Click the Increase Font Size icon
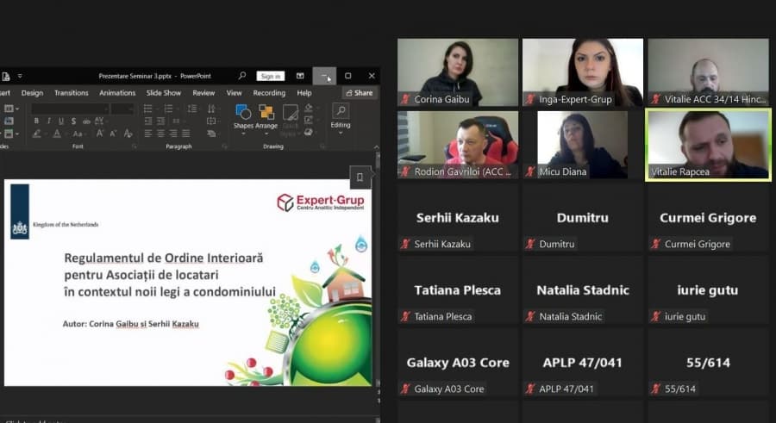 [x=100, y=134]
